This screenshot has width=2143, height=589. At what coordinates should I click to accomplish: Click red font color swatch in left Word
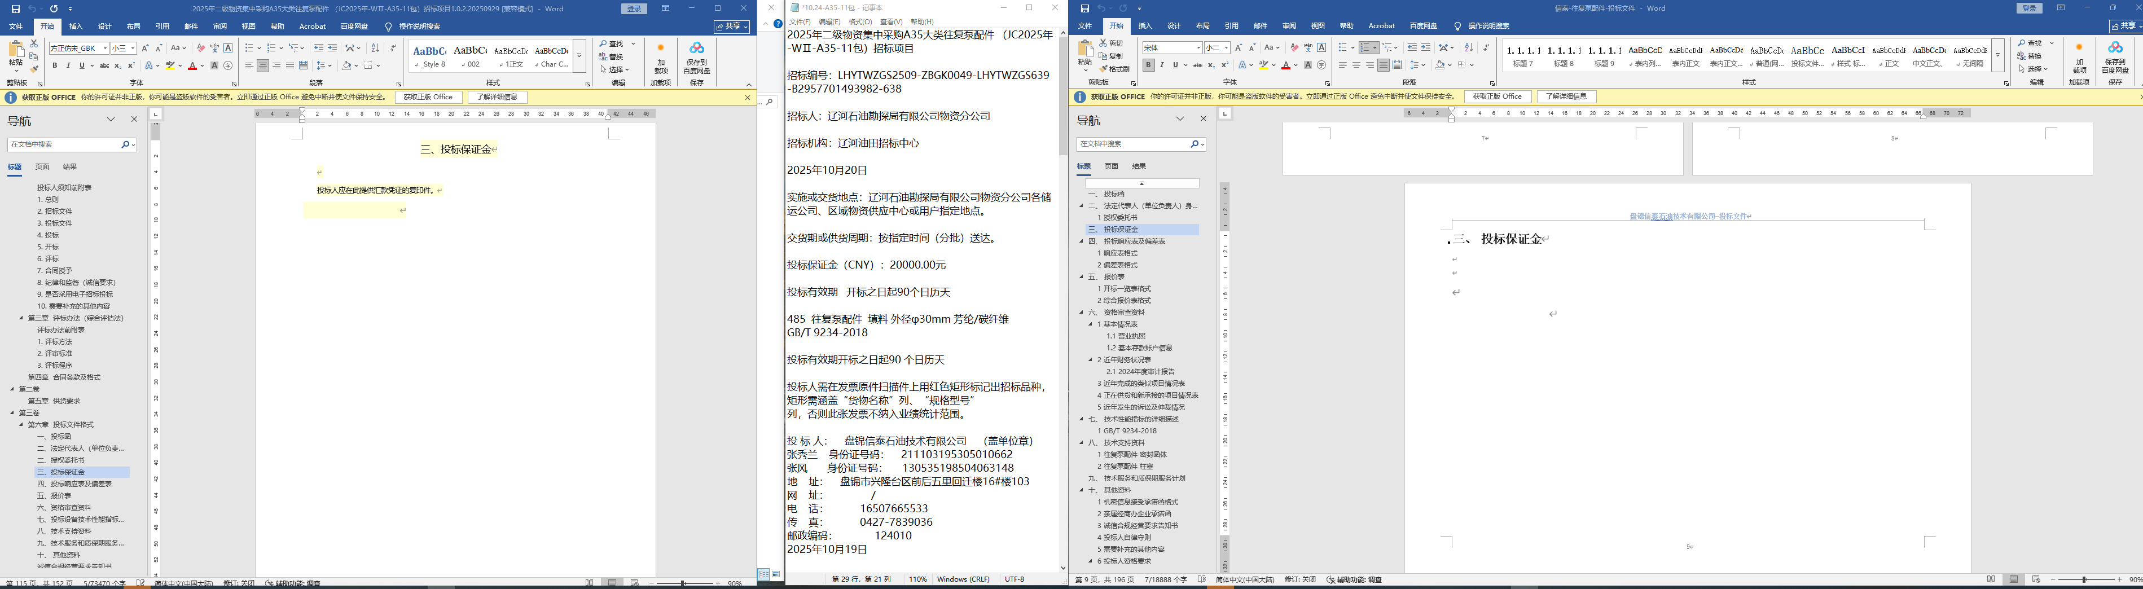point(192,65)
